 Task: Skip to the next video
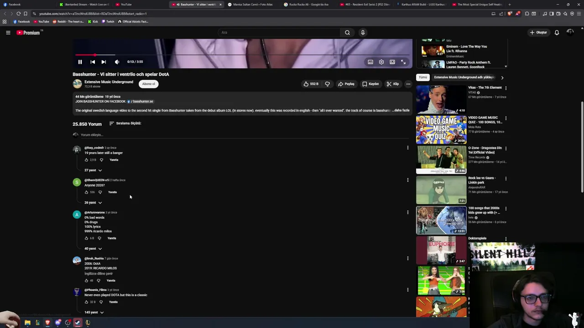104,62
